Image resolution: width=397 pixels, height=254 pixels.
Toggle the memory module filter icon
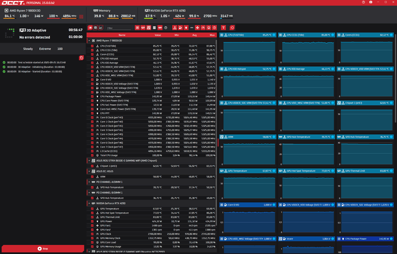(160, 28)
